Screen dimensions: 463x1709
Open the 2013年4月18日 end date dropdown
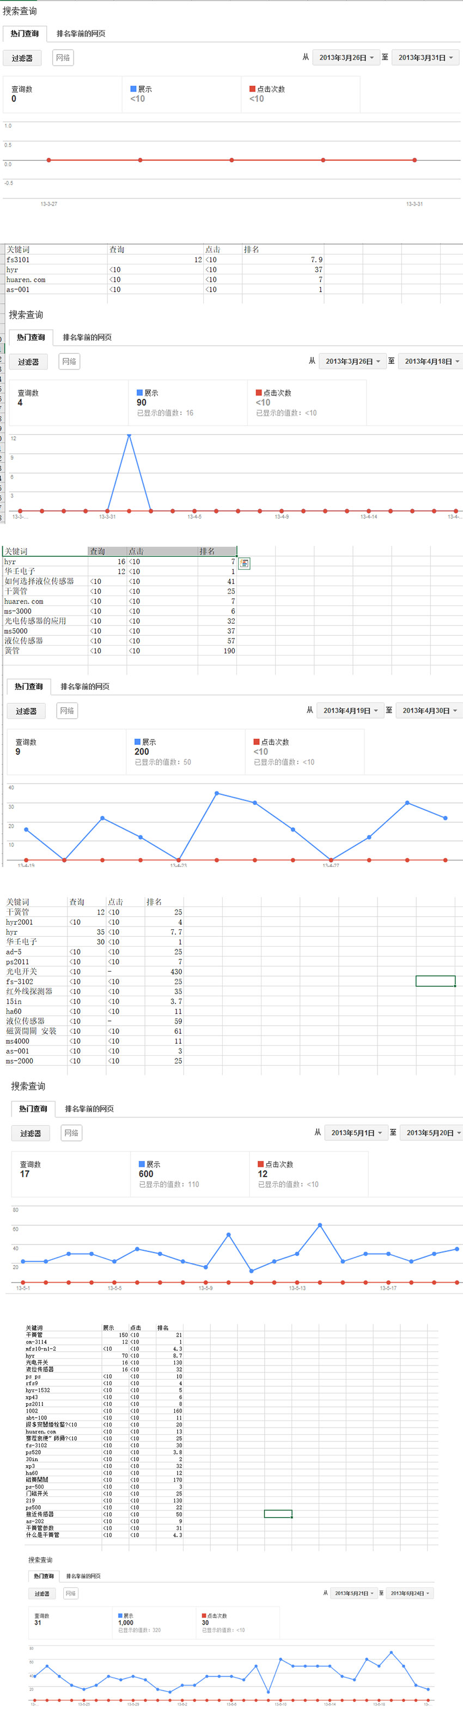click(x=432, y=362)
